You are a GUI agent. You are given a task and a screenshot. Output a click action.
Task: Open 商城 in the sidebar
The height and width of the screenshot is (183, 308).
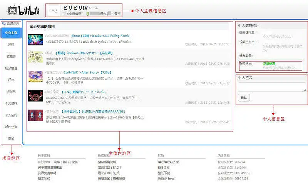coord(11,139)
